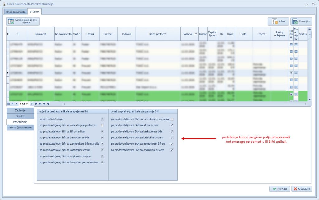Go to previous record arrow in navigator
This screenshot has height=200, width=319.
point(16,104)
